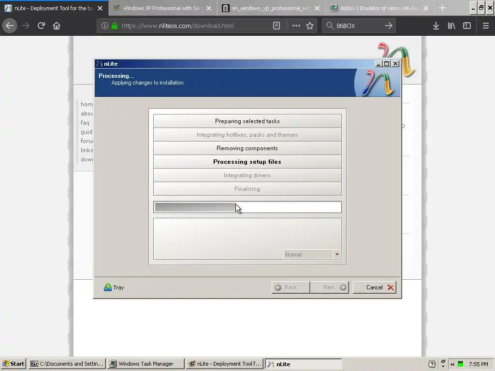Click the Back button in nLite

(291, 287)
